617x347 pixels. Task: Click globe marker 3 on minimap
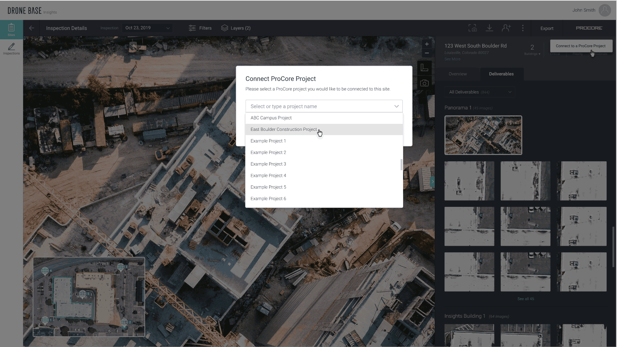click(x=121, y=267)
